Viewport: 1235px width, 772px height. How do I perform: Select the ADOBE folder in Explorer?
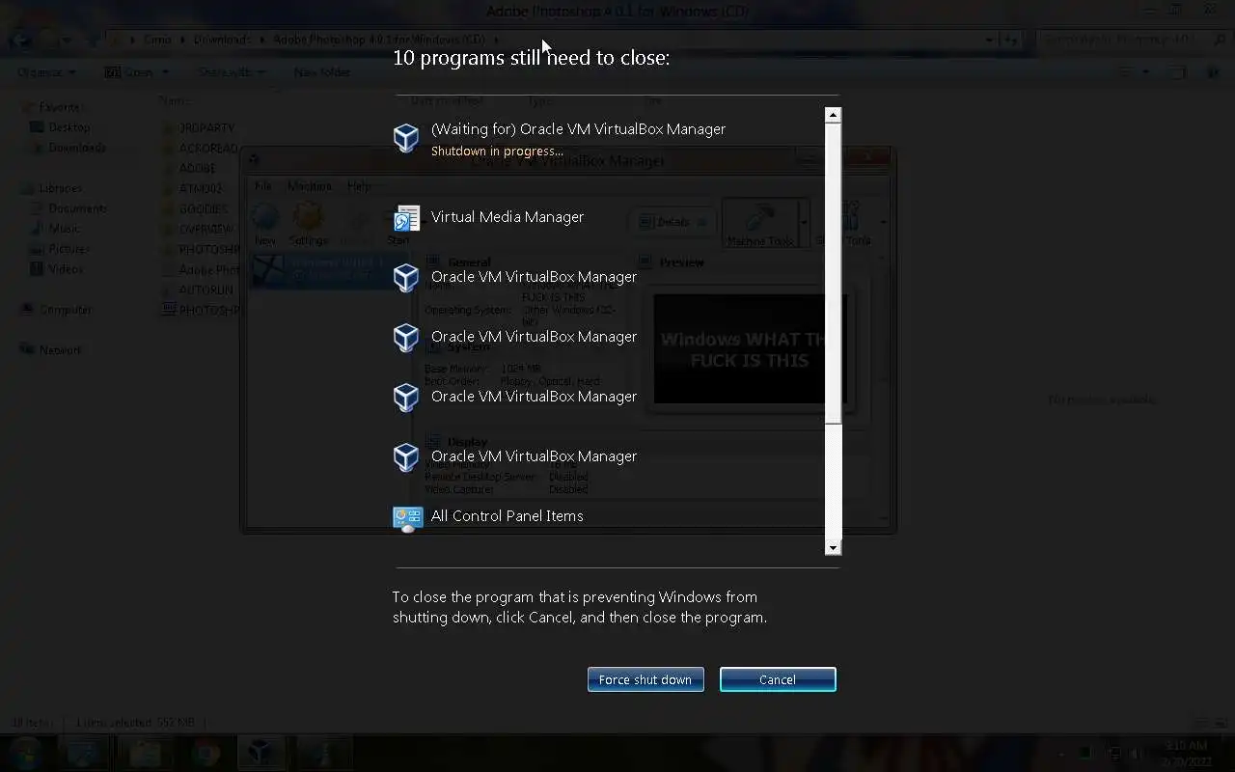click(189, 168)
